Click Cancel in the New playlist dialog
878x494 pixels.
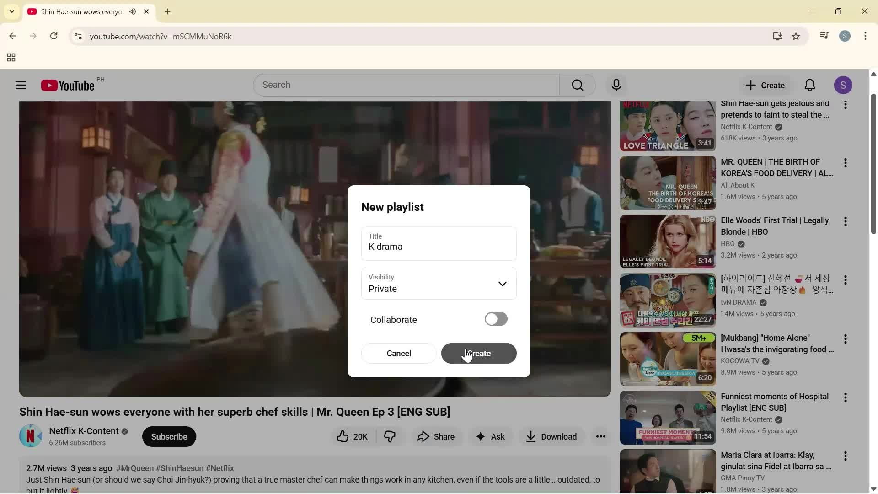coord(398,353)
